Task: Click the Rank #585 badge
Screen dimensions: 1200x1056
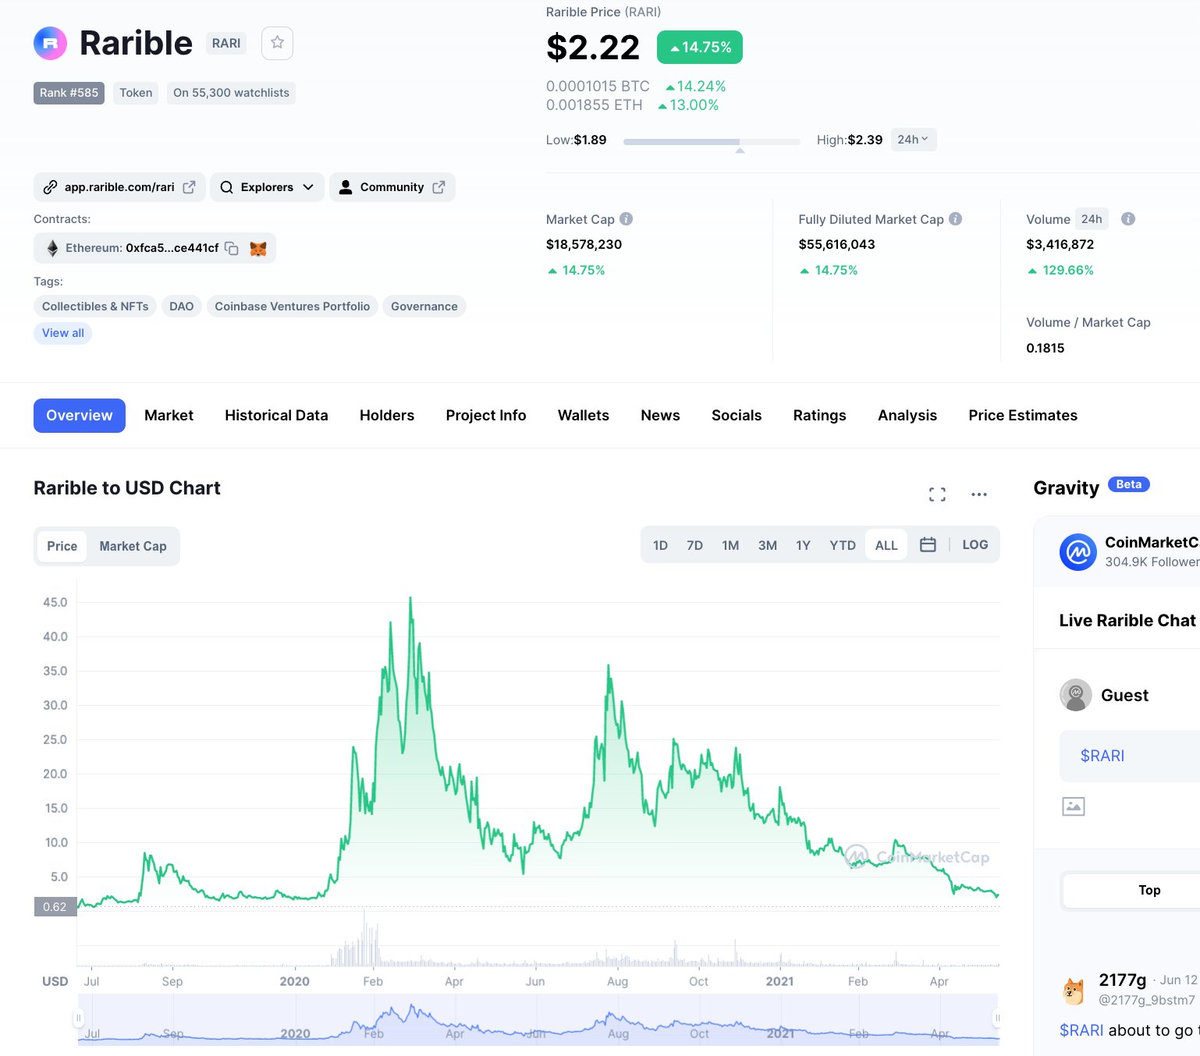Action: coord(69,93)
